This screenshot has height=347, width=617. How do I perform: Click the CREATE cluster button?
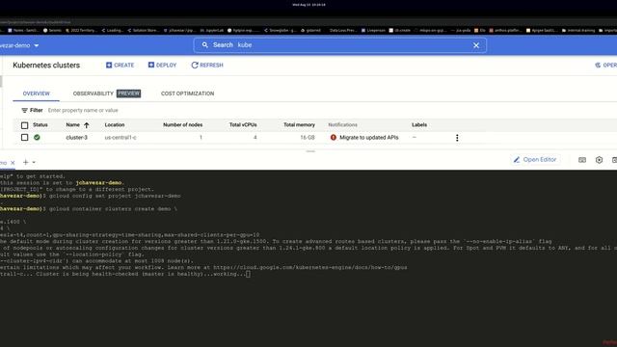pyautogui.click(x=120, y=65)
